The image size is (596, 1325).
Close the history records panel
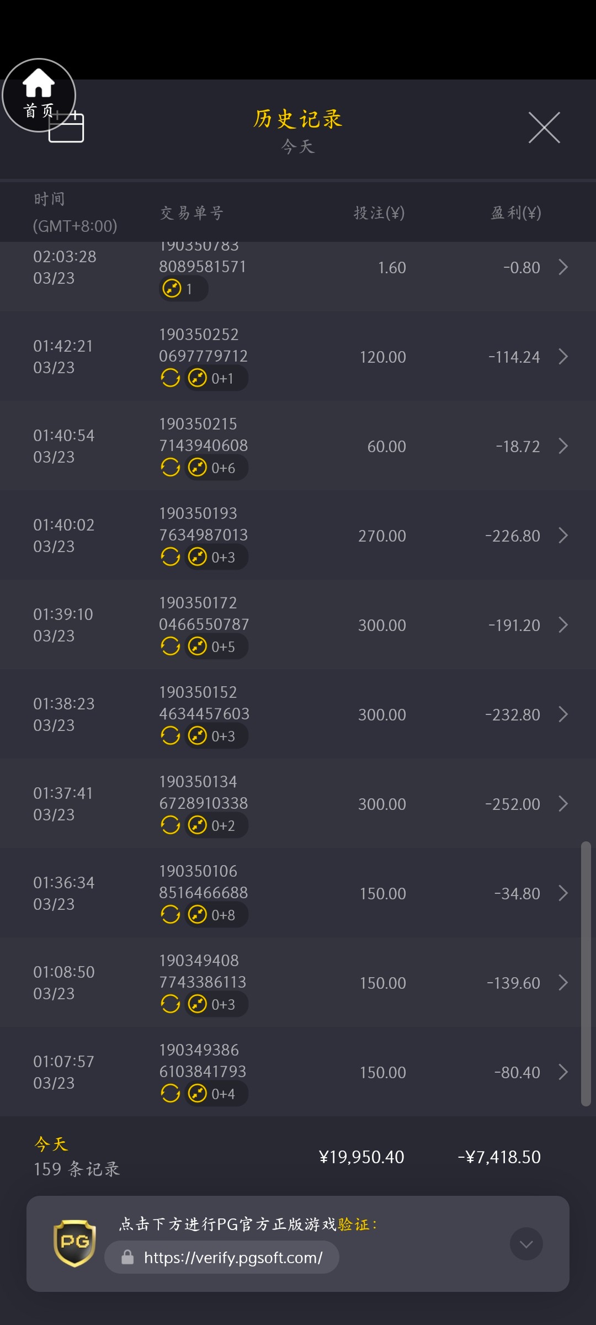tap(544, 128)
